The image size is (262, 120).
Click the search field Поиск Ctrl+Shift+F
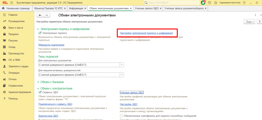tap(172, 3)
